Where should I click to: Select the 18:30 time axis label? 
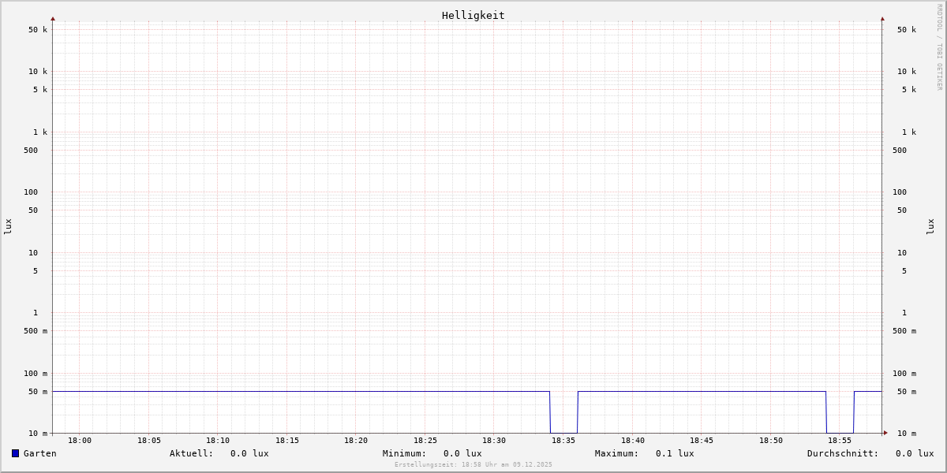coord(494,441)
